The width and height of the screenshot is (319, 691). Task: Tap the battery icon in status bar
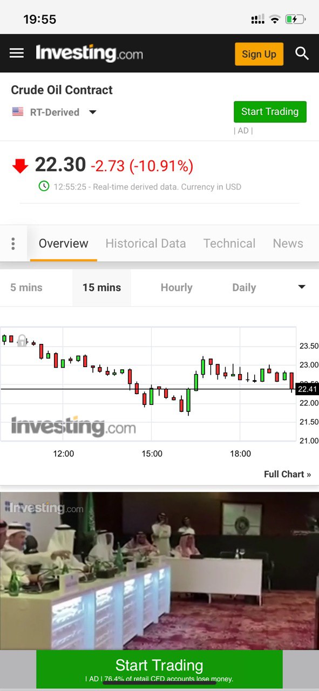coord(295,19)
